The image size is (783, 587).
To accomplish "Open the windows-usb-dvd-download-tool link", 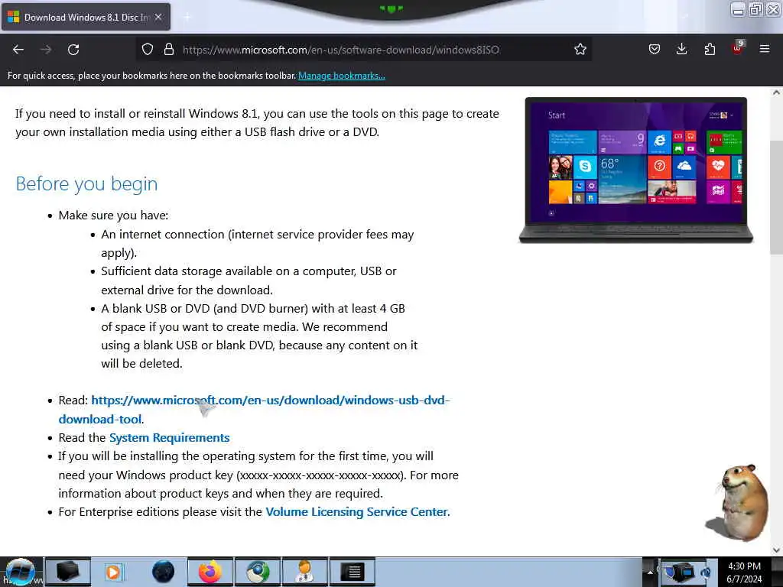I will (x=255, y=410).
